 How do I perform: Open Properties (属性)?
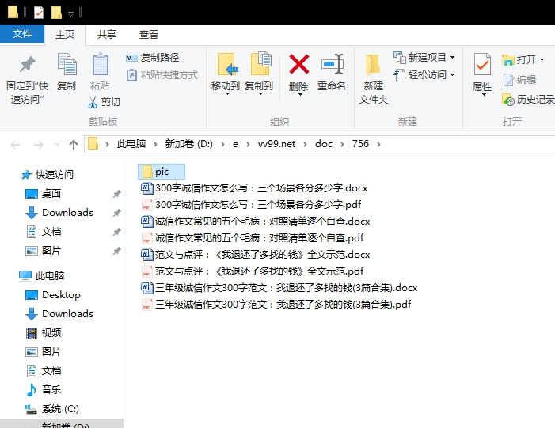coord(482,74)
